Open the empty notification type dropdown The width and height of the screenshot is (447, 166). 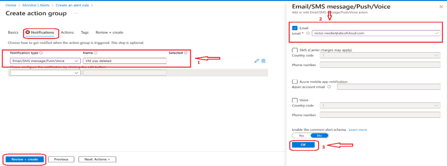(45, 73)
